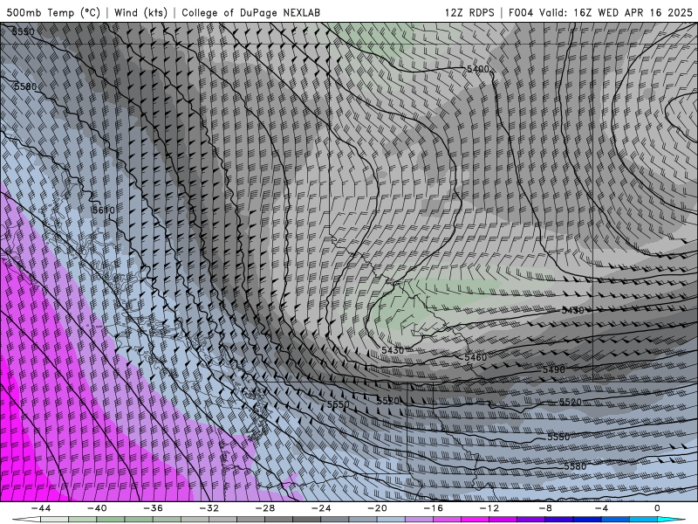
Task: Click the 5460 contour height label
Action: (x=476, y=357)
